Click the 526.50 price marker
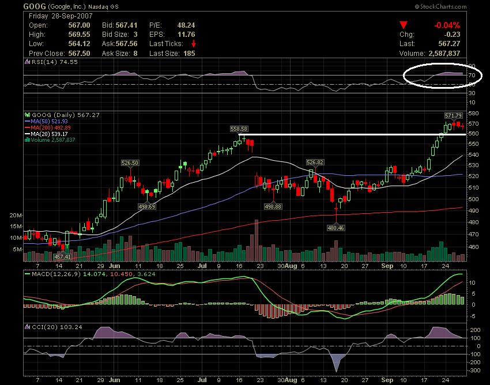Viewport: 490px width, 385px height. [130, 163]
